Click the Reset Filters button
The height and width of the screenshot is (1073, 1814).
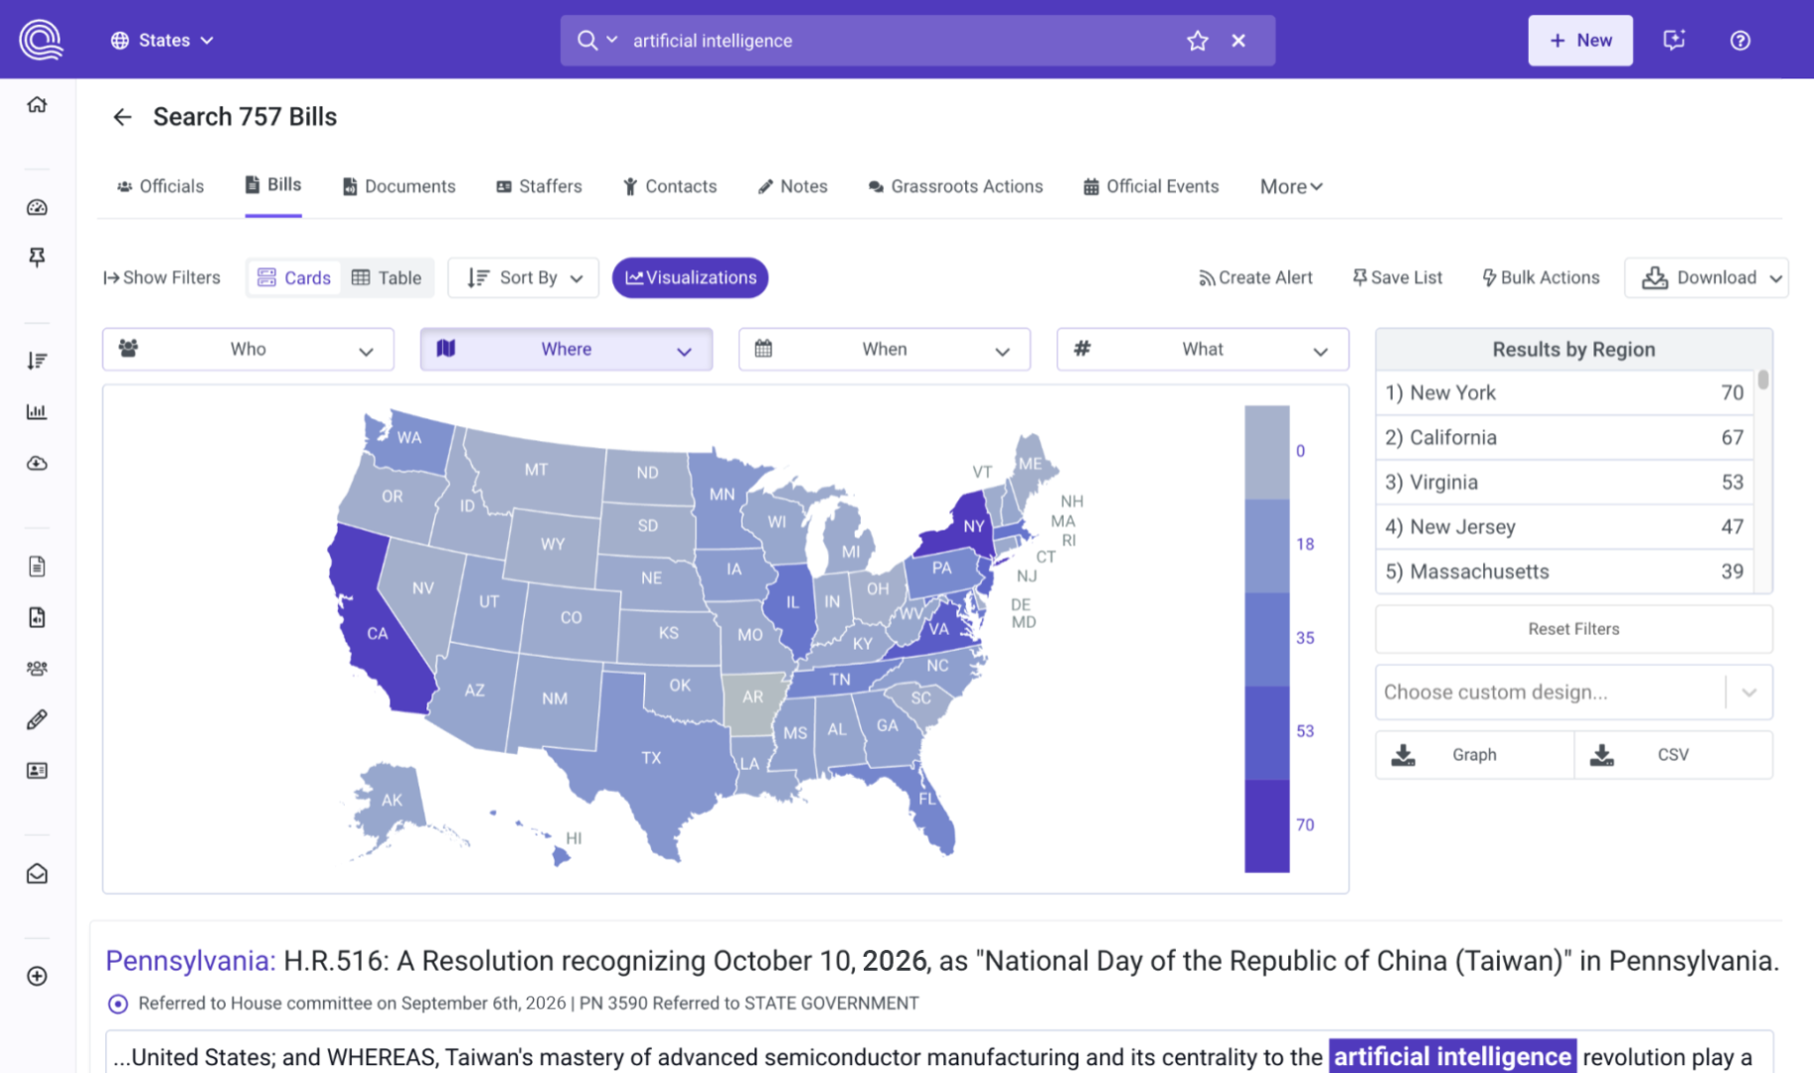[1573, 629]
